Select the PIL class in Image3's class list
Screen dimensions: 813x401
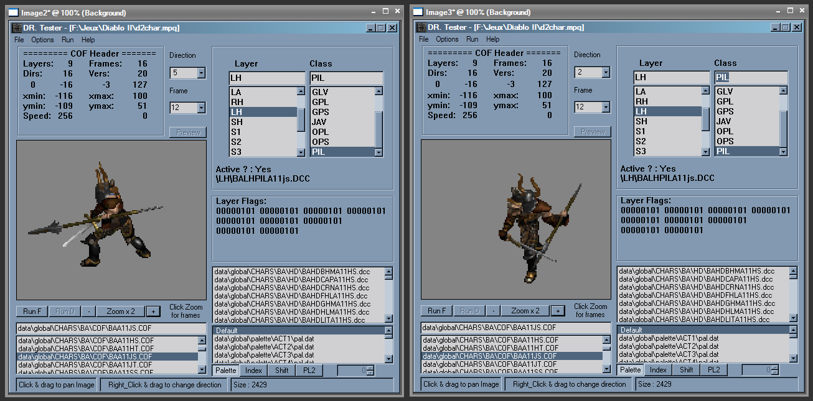[x=747, y=151]
